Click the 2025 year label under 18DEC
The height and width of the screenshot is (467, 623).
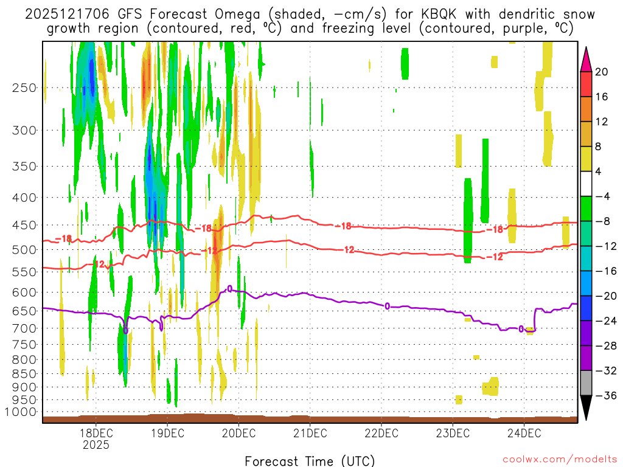[x=96, y=445]
